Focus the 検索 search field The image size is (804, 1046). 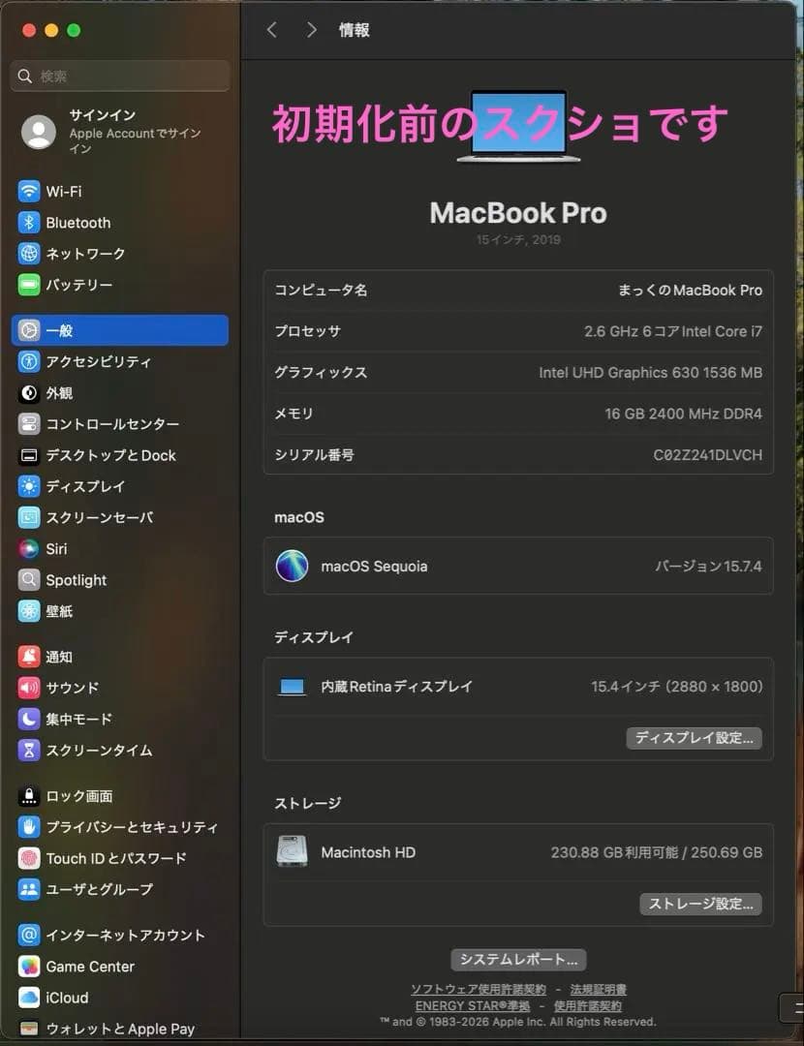coord(120,77)
